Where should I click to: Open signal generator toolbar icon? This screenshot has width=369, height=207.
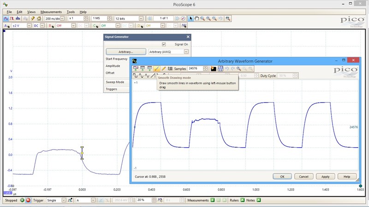click(184, 25)
